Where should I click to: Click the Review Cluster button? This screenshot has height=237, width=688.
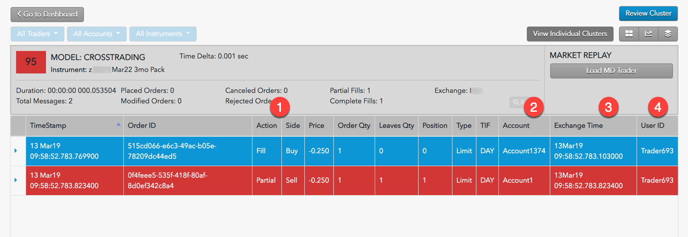(x=648, y=13)
